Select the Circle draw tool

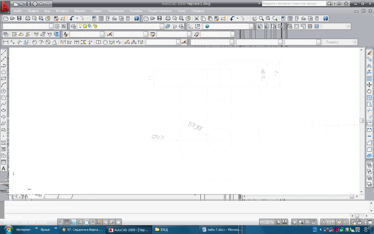click(4, 91)
